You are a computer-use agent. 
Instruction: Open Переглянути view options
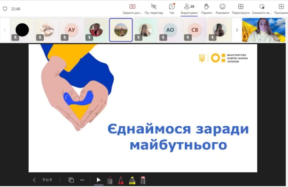[x=240, y=9]
